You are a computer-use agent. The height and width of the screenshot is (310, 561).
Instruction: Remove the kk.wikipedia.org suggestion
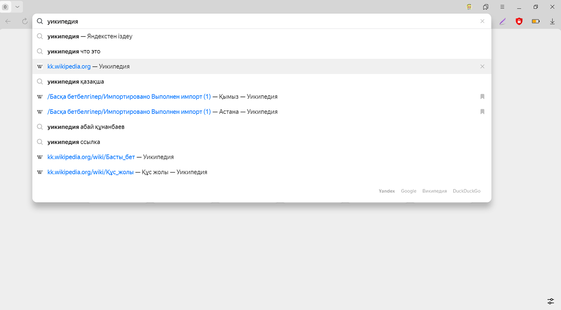[x=482, y=66]
